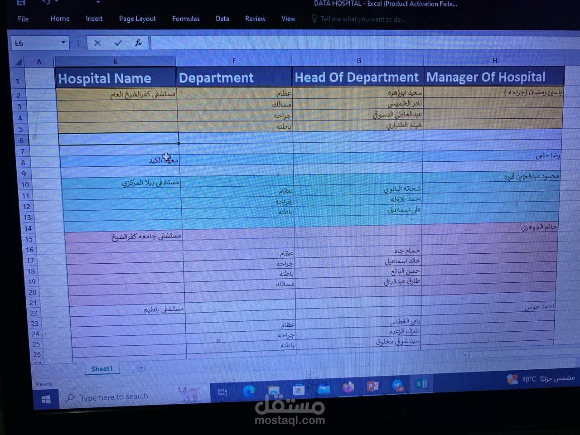
Task: Select row 1 header
Action: point(18,82)
